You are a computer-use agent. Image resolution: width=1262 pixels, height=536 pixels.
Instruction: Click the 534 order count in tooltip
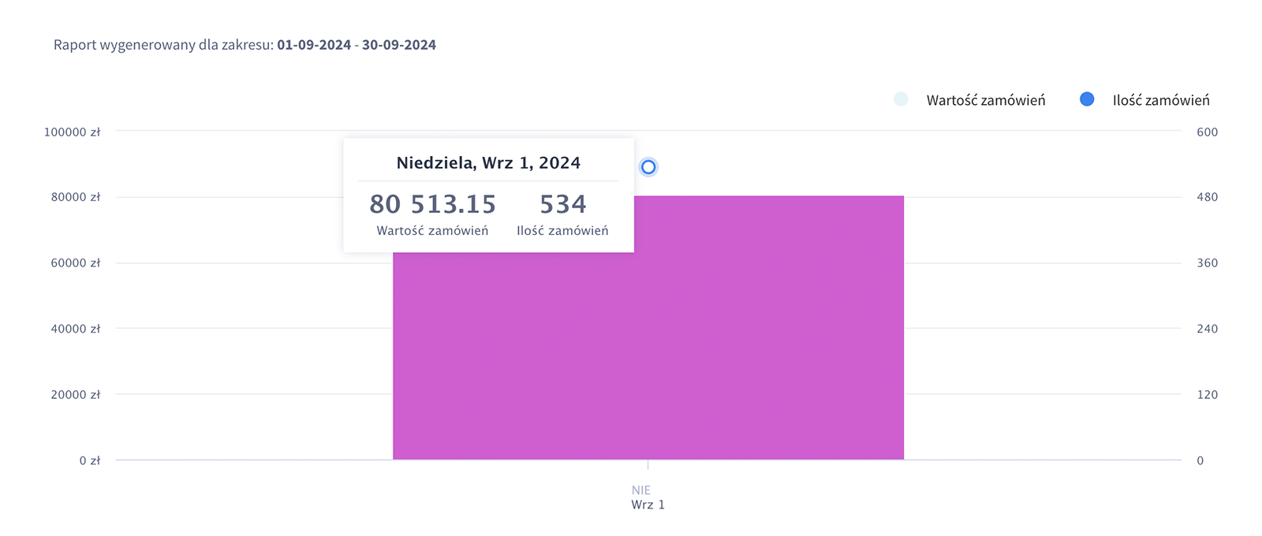562,204
